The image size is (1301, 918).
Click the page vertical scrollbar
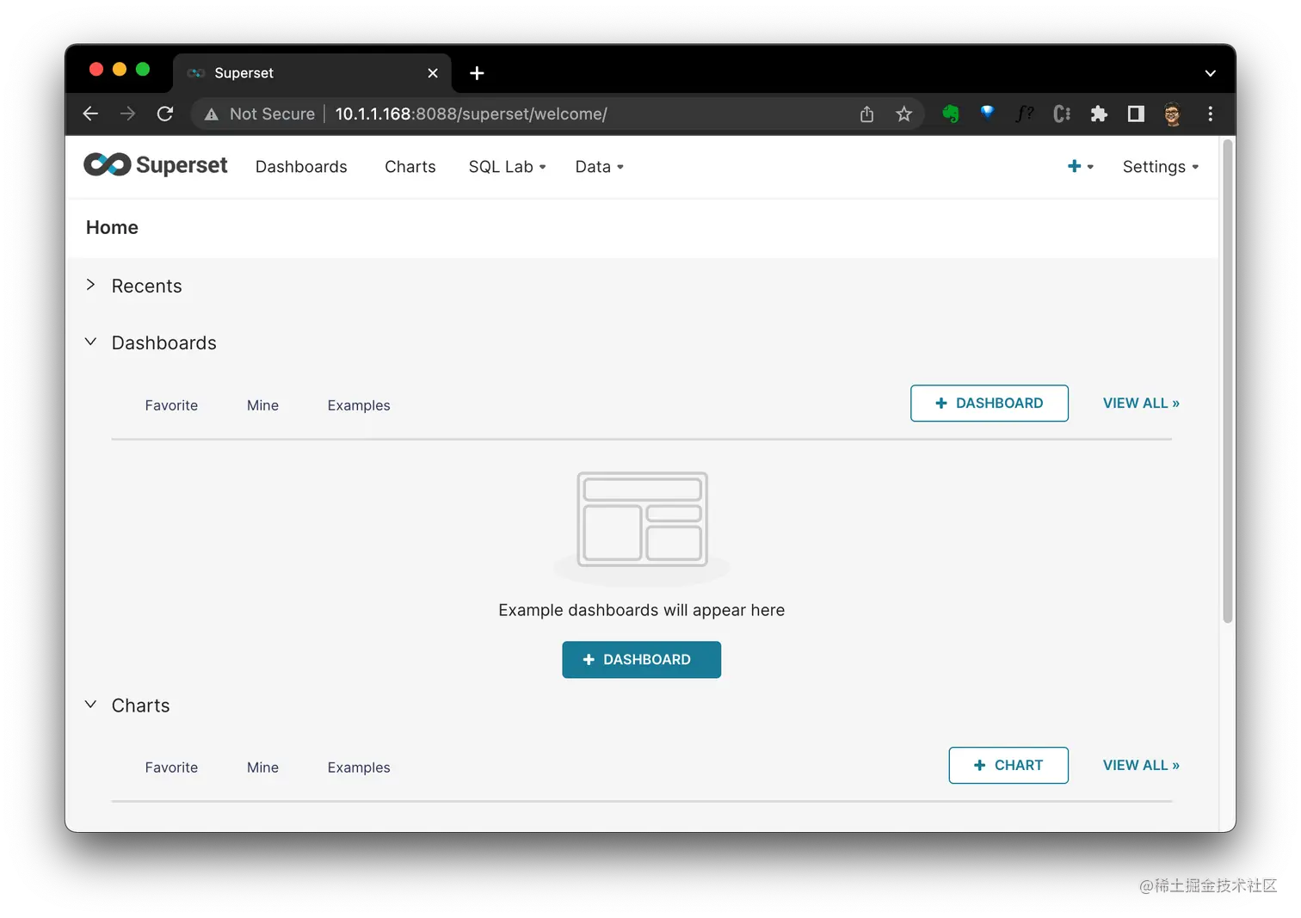(x=1228, y=381)
